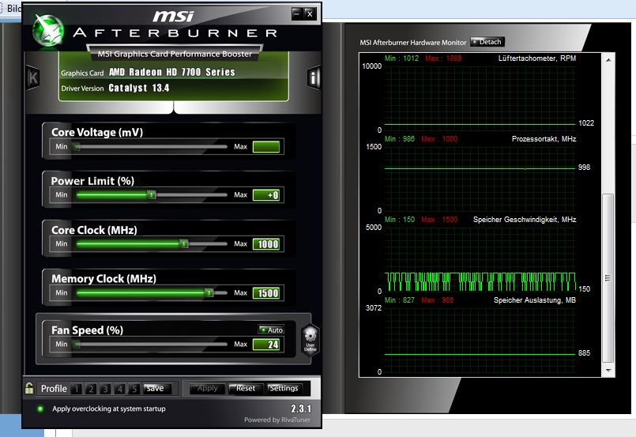Open the Settings dialog
Screen dimensions: 636x437
284,389
